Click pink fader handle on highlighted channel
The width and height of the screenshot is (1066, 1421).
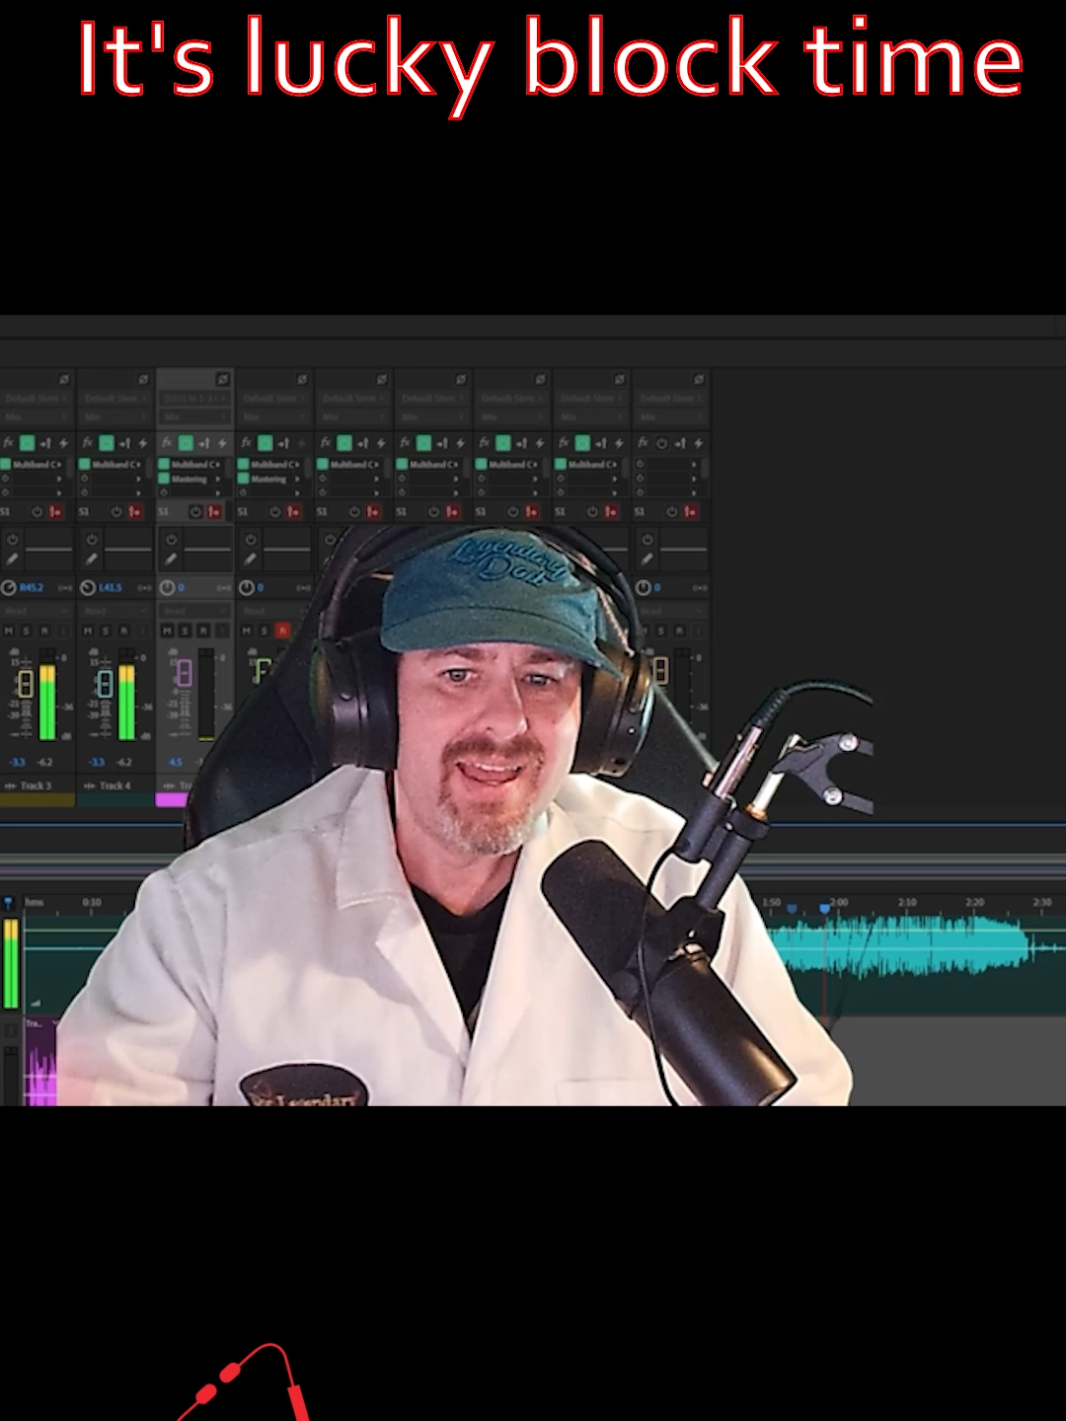(x=184, y=673)
